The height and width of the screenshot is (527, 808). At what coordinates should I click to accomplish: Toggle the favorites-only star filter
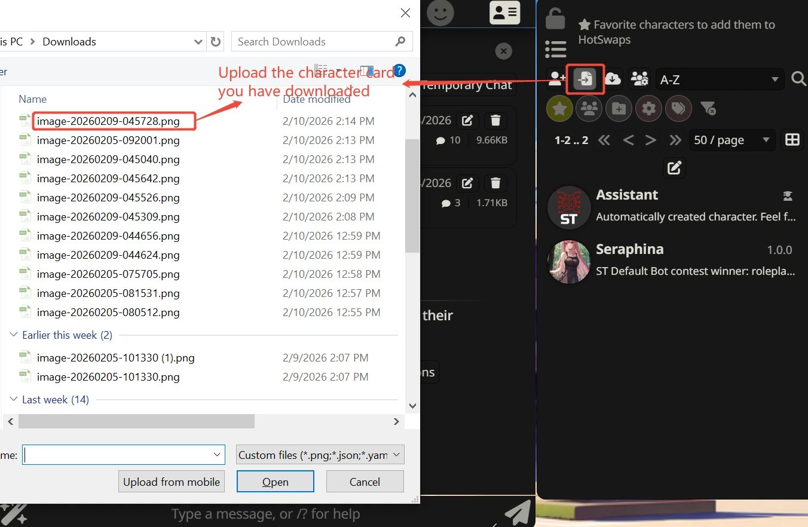(559, 108)
